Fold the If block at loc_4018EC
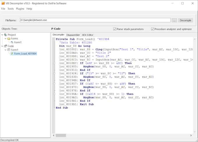Viewport: 198px width, 142px height. click(x=54, y=63)
